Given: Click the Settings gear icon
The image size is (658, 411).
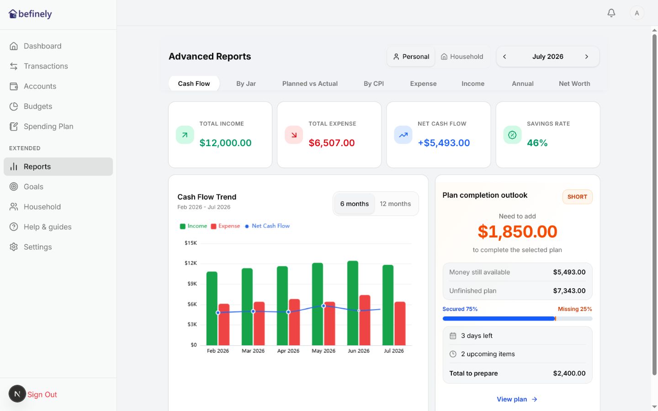Looking at the screenshot, I should tap(14, 247).
